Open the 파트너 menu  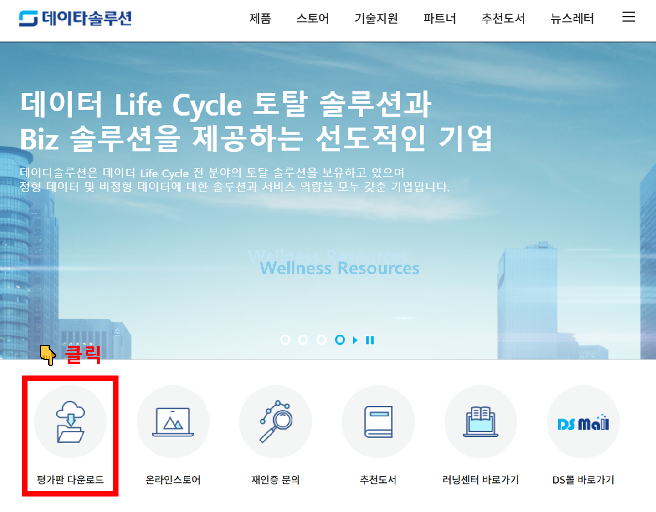tap(440, 18)
